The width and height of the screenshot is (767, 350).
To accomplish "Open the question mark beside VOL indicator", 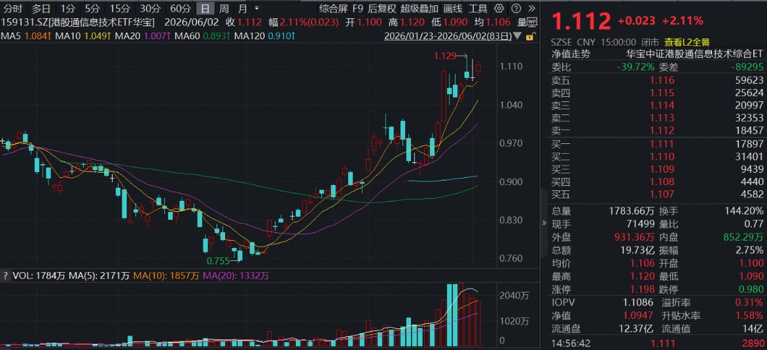I will [5, 275].
